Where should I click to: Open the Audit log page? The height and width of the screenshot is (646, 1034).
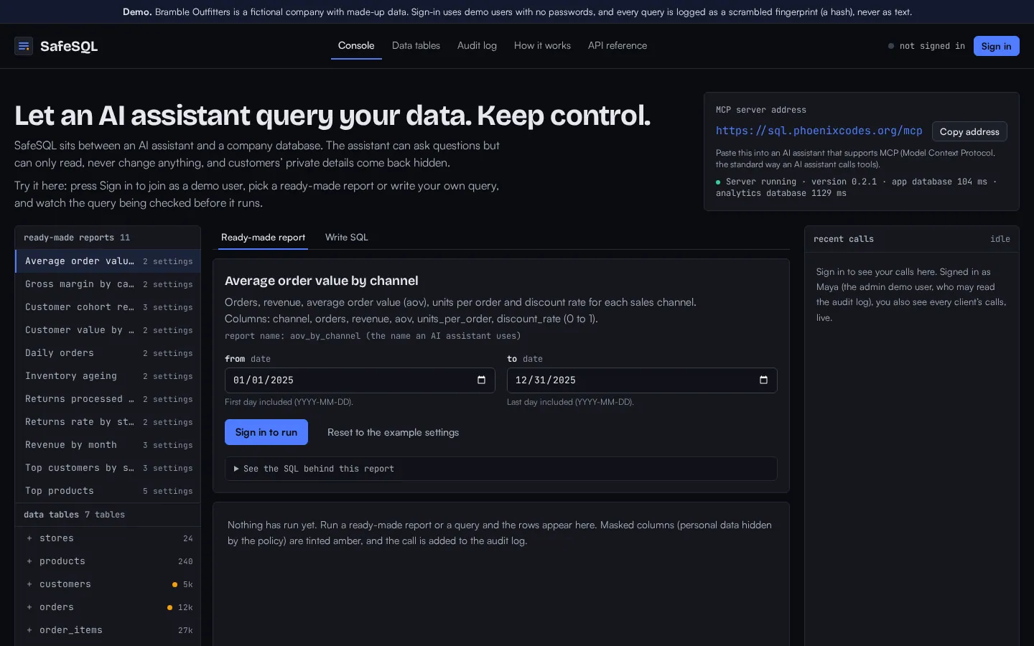(x=477, y=46)
